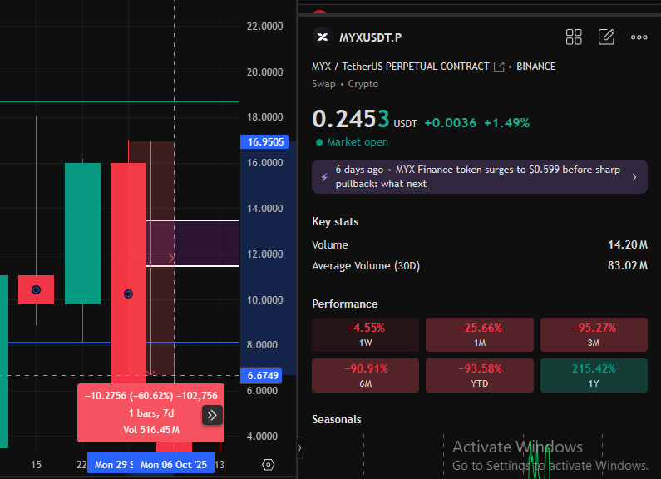661x479 pixels.
Task: Click the Swap category label
Action: (x=323, y=84)
